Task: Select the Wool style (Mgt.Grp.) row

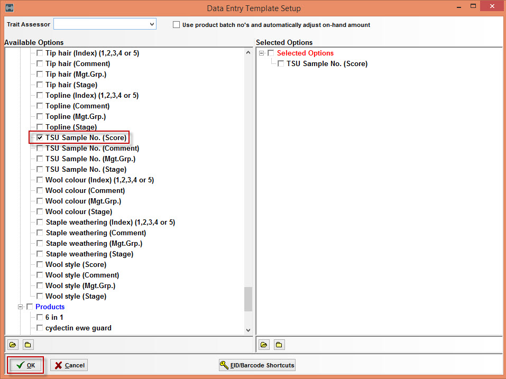Action: coord(80,285)
